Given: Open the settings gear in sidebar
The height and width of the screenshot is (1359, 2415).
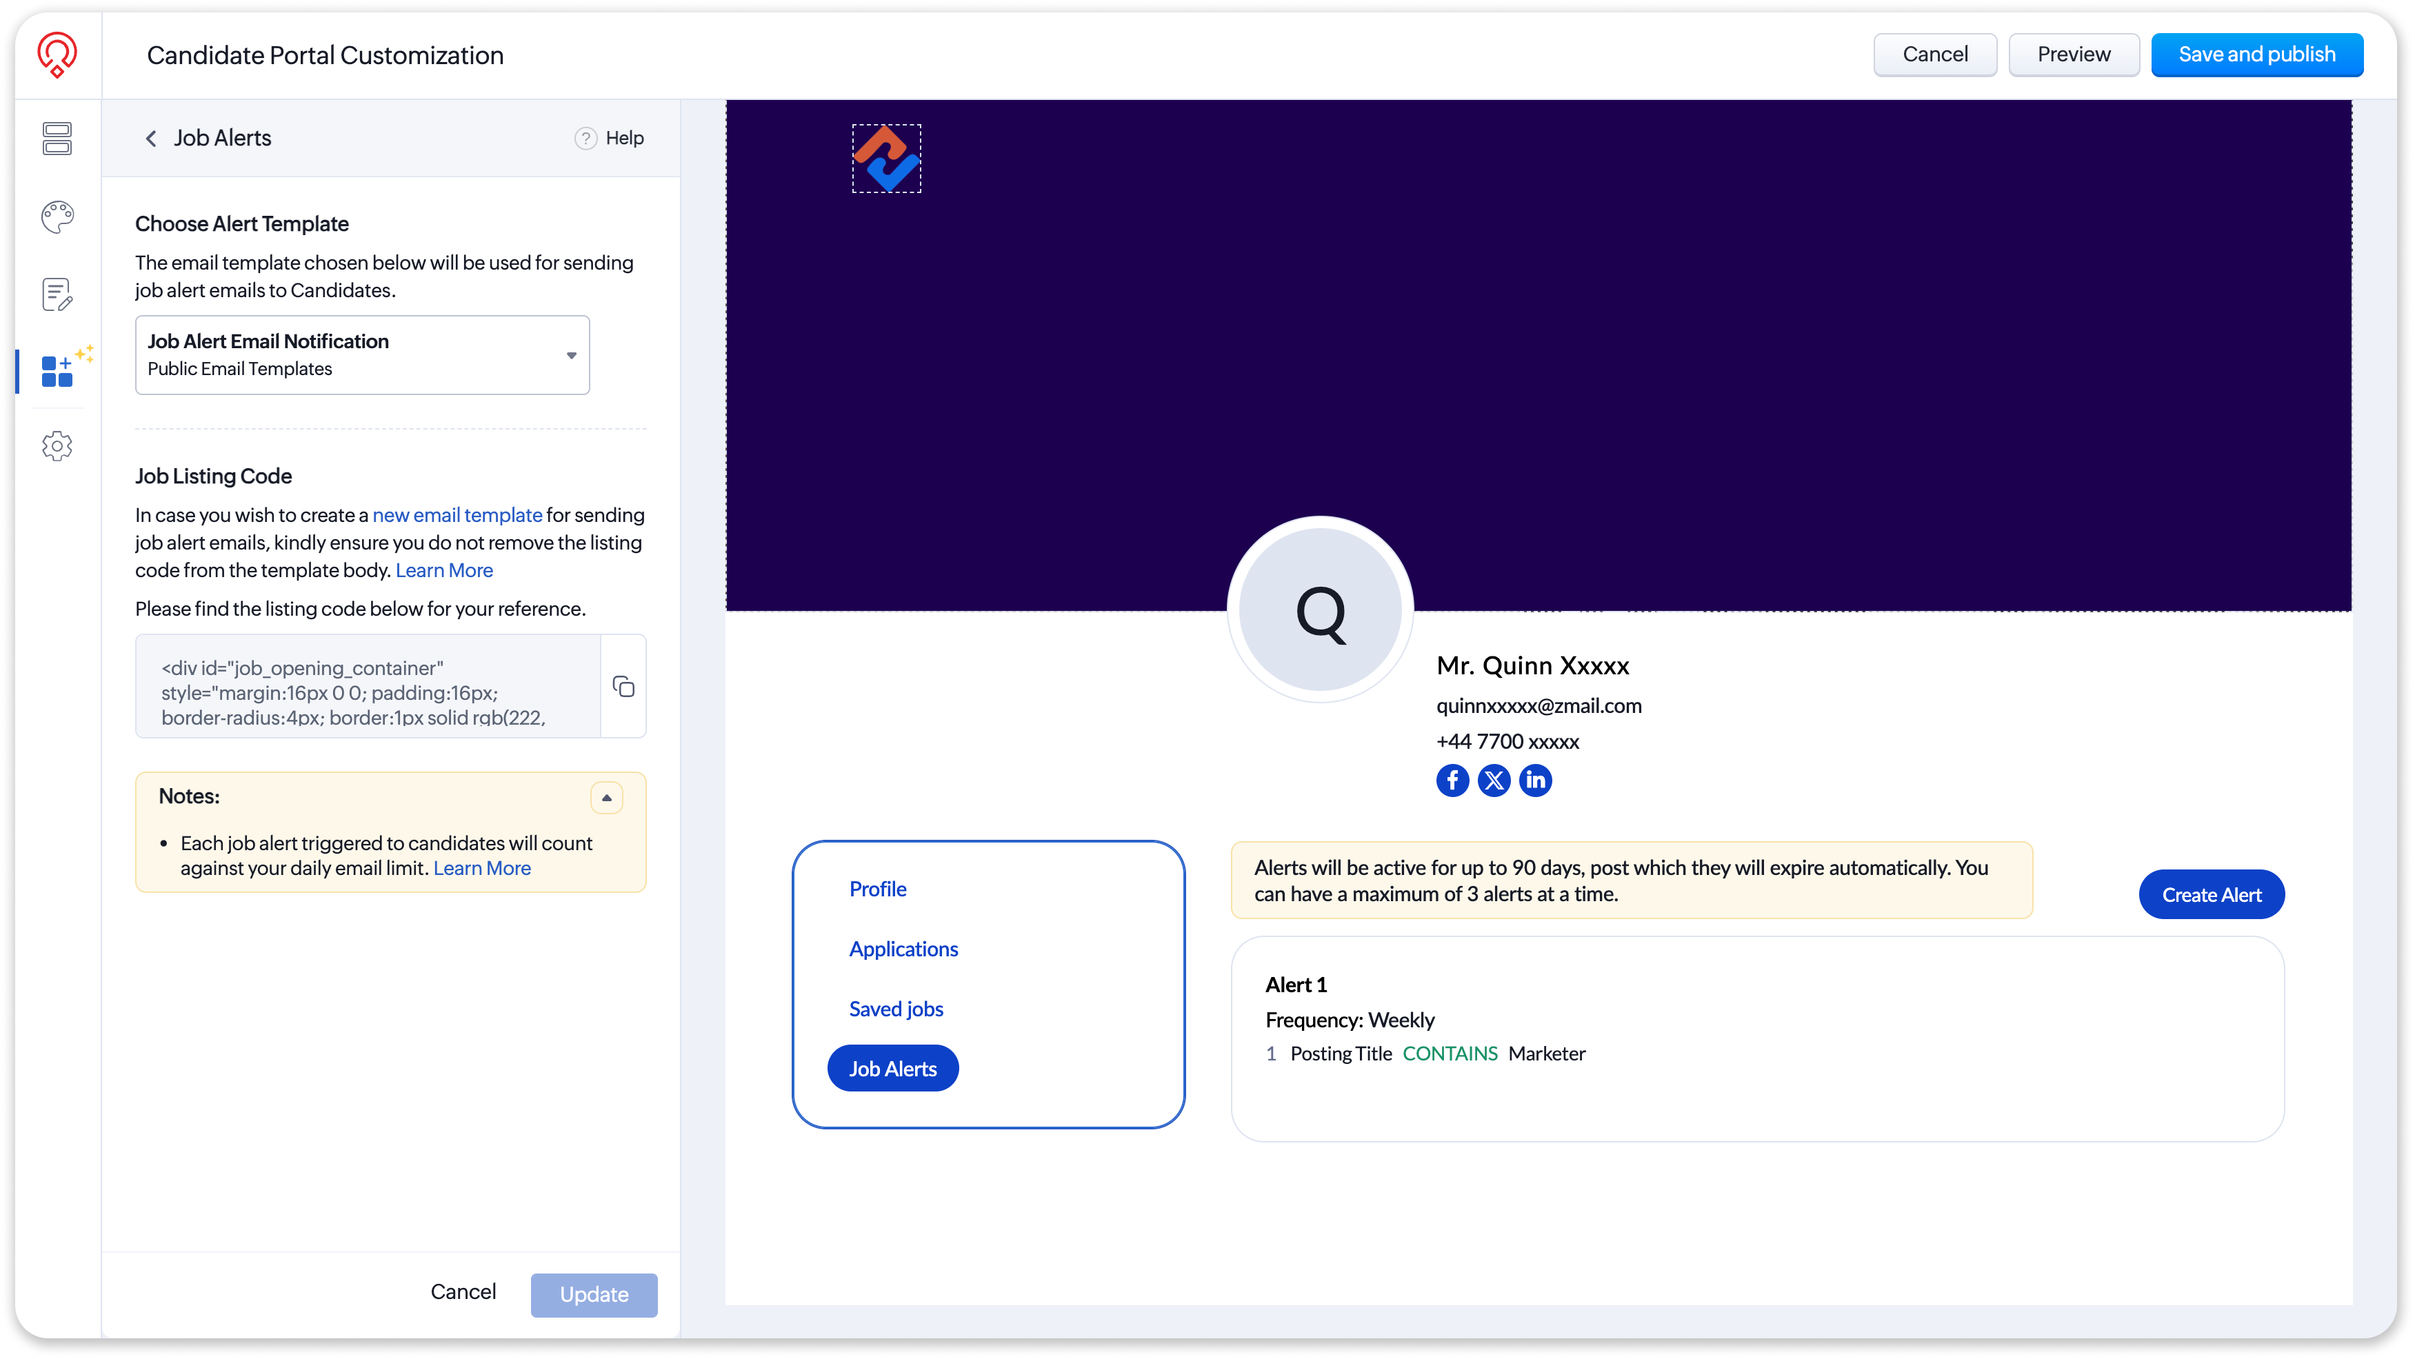Looking at the screenshot, I should 57,446.
